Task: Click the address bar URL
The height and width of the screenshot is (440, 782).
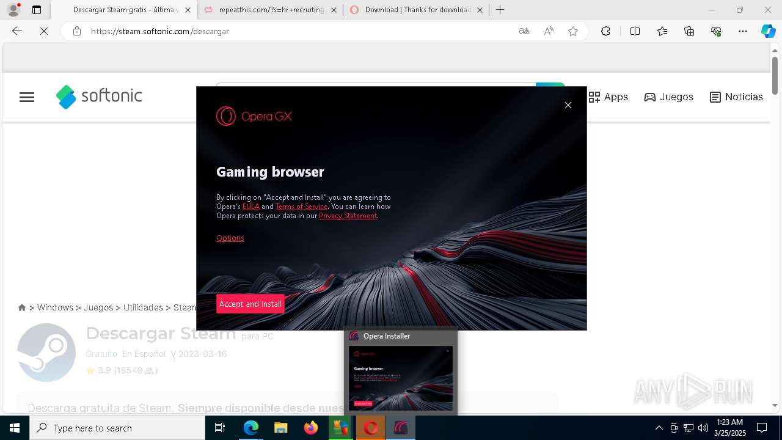Action: click(x=160, y=31)
